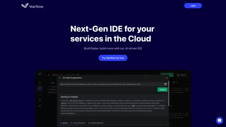
Task: Open the chat widget bubble
Action: (219, 120)
